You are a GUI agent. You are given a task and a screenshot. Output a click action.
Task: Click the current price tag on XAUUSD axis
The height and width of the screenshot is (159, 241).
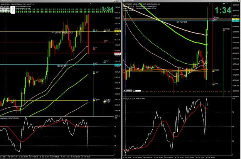(x=118, y=54)
